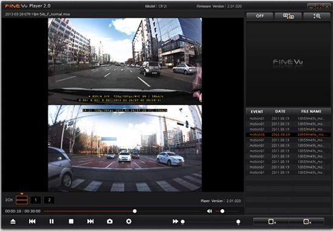Click the zoom magnifier icon
333x231 pixels.
tap(317, 16)
